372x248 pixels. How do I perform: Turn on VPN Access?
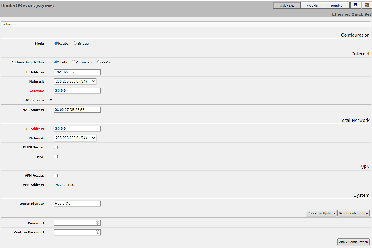(x=56, y=175)
